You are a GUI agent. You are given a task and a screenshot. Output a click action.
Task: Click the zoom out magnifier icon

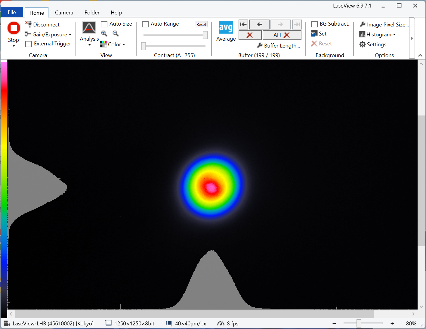pos(116,33)
